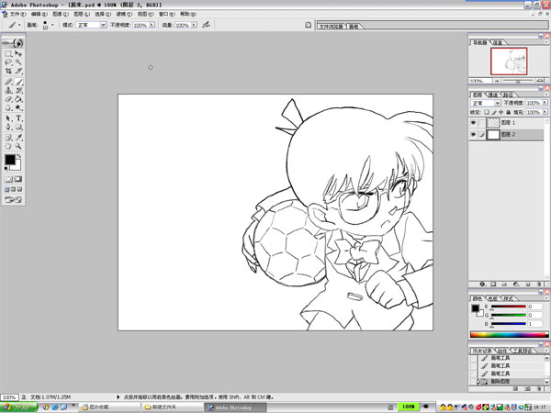Click the last history state in History panel
The width and height of the screenshot is (551, 413).
pyautogui.click(x=507, y=382)
